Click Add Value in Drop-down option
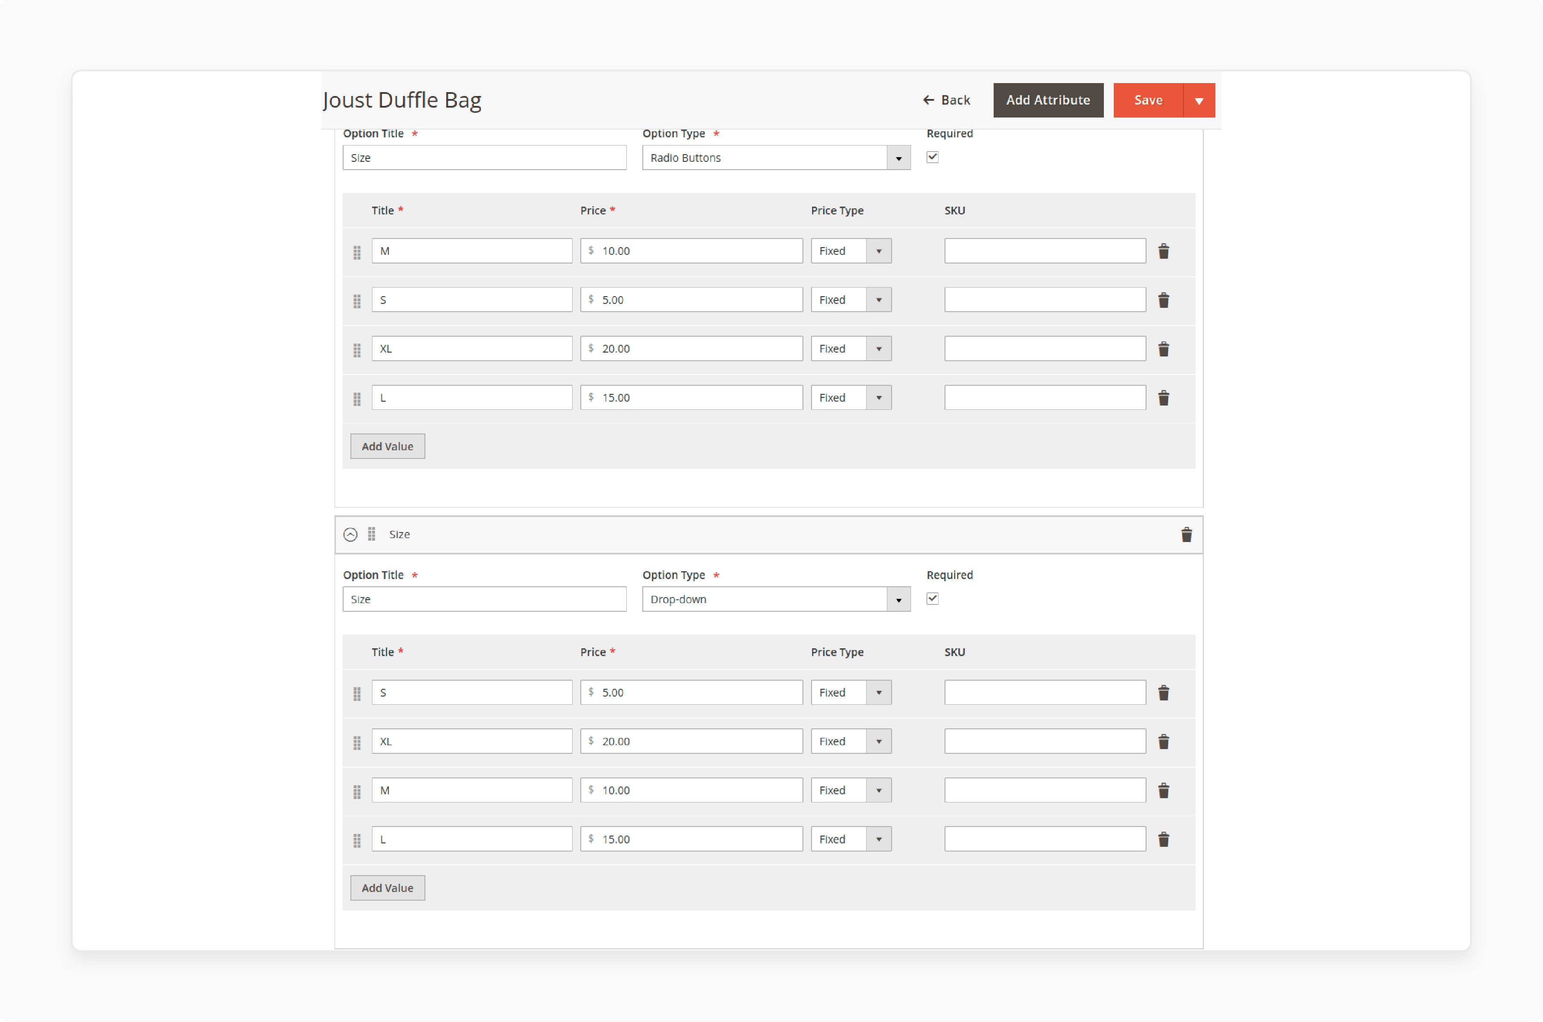Viewport: 1543px width, 1022px height. (387, 888)
